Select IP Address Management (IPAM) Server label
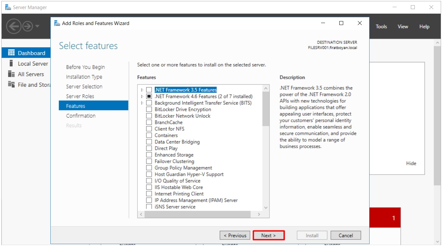The image size is (443, 246). pos(196,200)
